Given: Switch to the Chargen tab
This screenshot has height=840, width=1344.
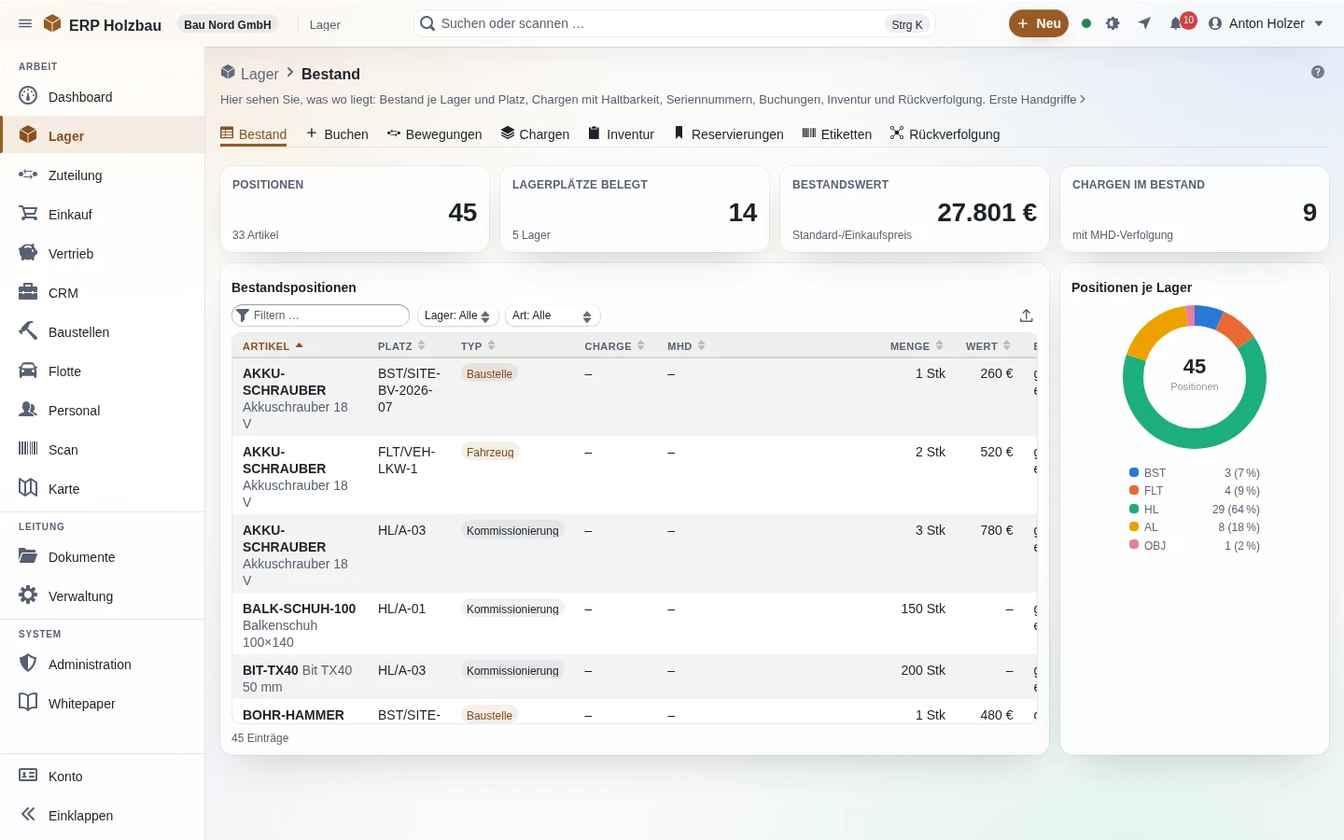Looking at the screenshot, I should [535, 134].
